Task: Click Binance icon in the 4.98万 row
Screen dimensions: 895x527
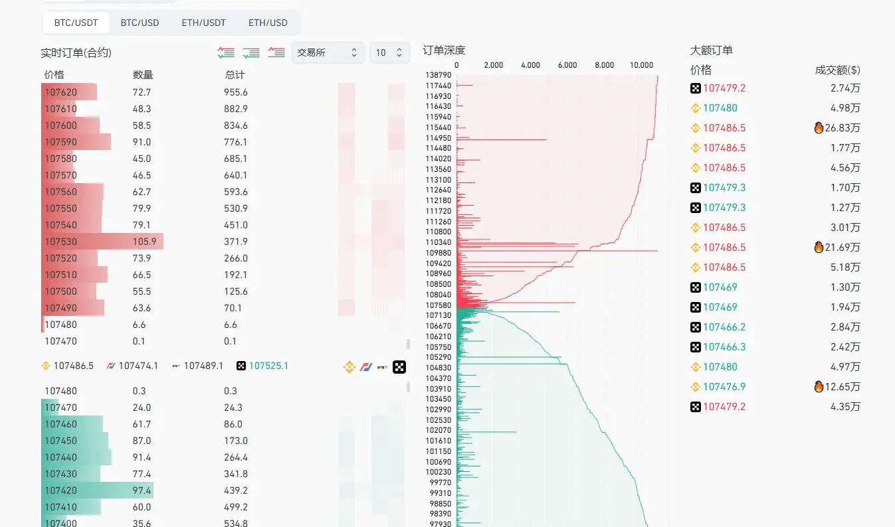Action: (x=696, y=108)
